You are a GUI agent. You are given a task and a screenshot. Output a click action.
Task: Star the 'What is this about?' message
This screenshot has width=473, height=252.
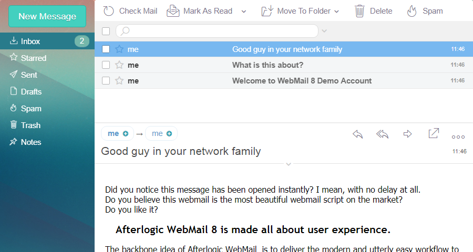tap(119, 65)
